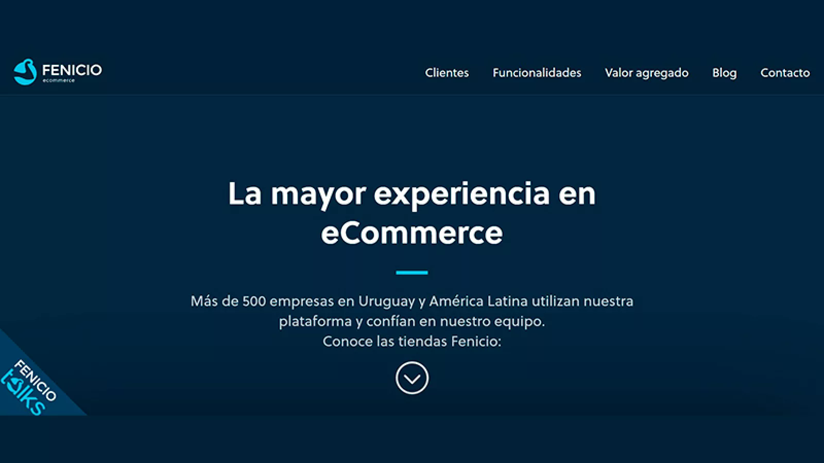Open the Clientes menu item
Viewport: 824px width, 463px height.
[447, 73]
